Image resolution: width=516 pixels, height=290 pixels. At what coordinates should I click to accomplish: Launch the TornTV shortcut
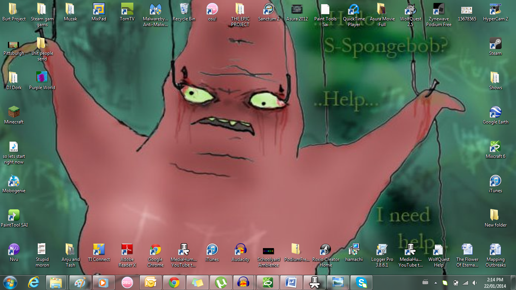(127, 12)
